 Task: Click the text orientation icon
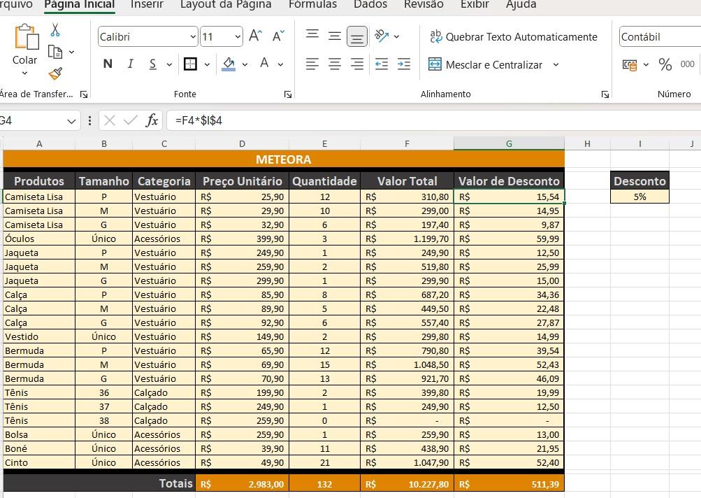point(382,36)
